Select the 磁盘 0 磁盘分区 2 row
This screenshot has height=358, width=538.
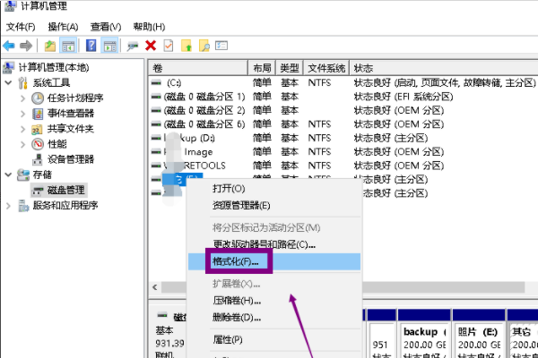coord(343,110)
